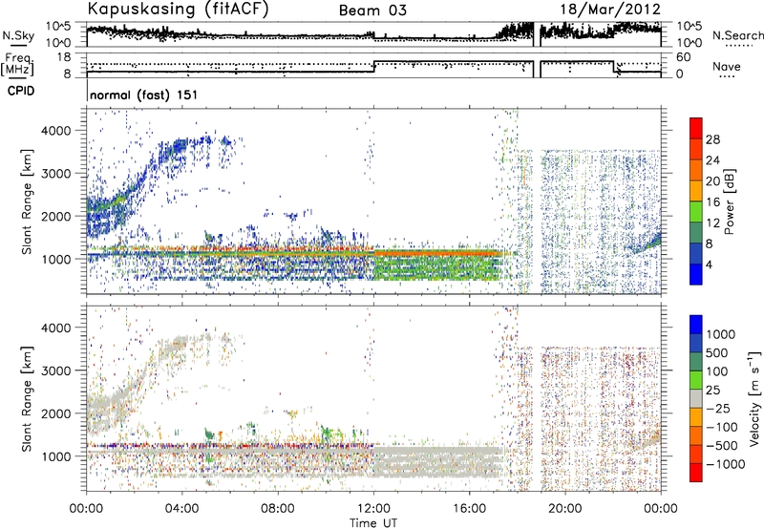Click the gray band of the velocity colorbar
Viewport: 764px width, 529px height.
tap(696, 398)
